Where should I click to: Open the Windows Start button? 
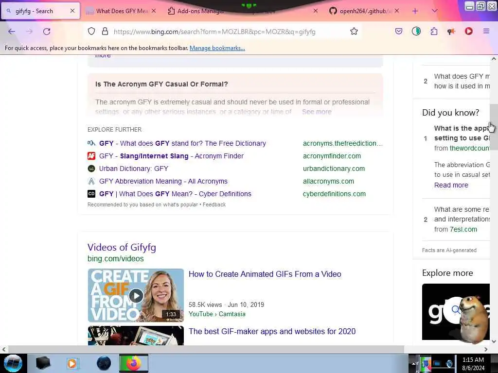pos(13,363)
